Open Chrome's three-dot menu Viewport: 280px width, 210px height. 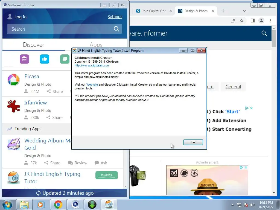(270, 21)
